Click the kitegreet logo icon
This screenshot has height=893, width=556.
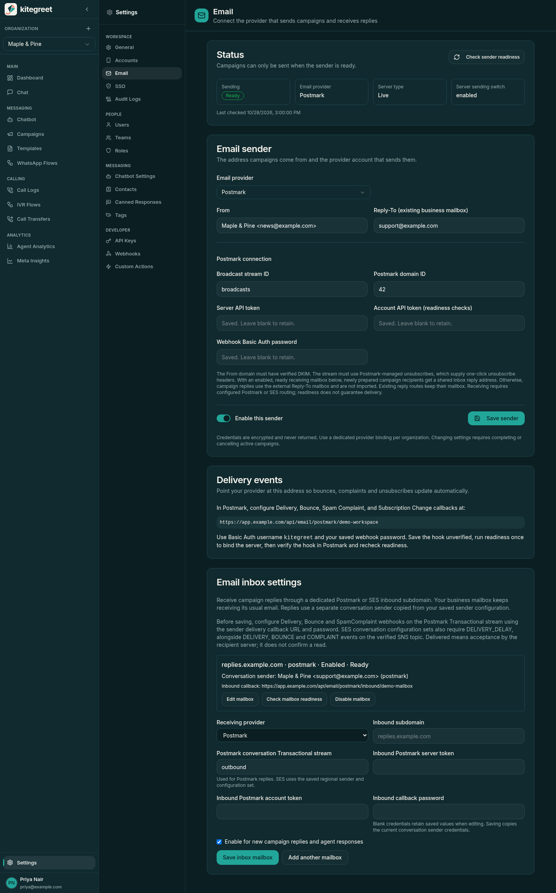11,9
